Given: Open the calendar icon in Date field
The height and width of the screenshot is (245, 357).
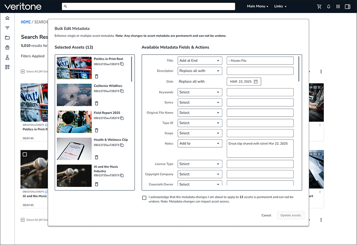Looking at the screenshot, I should click(256, 81).
